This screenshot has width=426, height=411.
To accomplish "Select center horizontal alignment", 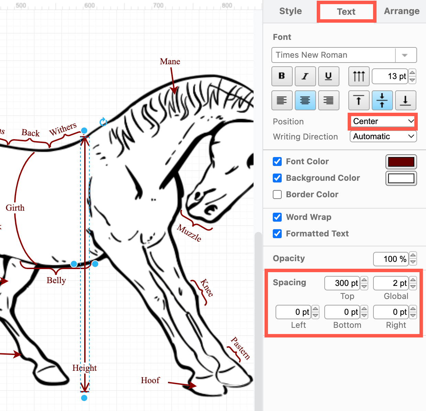I will pos(305,100).
